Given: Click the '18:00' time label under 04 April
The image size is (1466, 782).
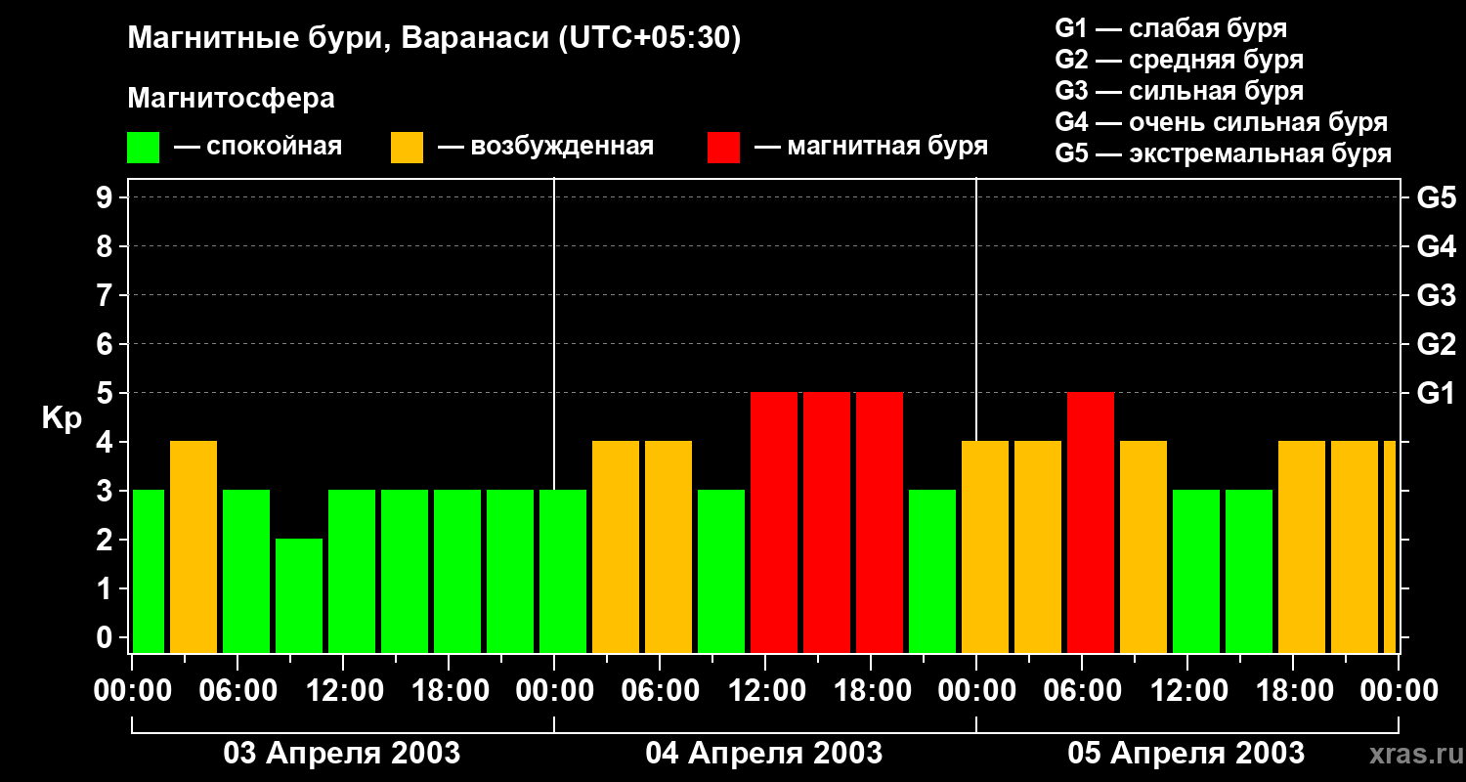Looking at the screenshot, I should tap(871, 691).
